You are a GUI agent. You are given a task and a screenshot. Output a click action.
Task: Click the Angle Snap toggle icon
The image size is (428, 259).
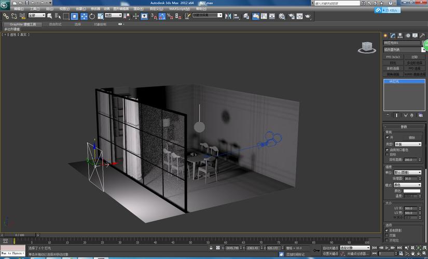(x=161, y=16)
